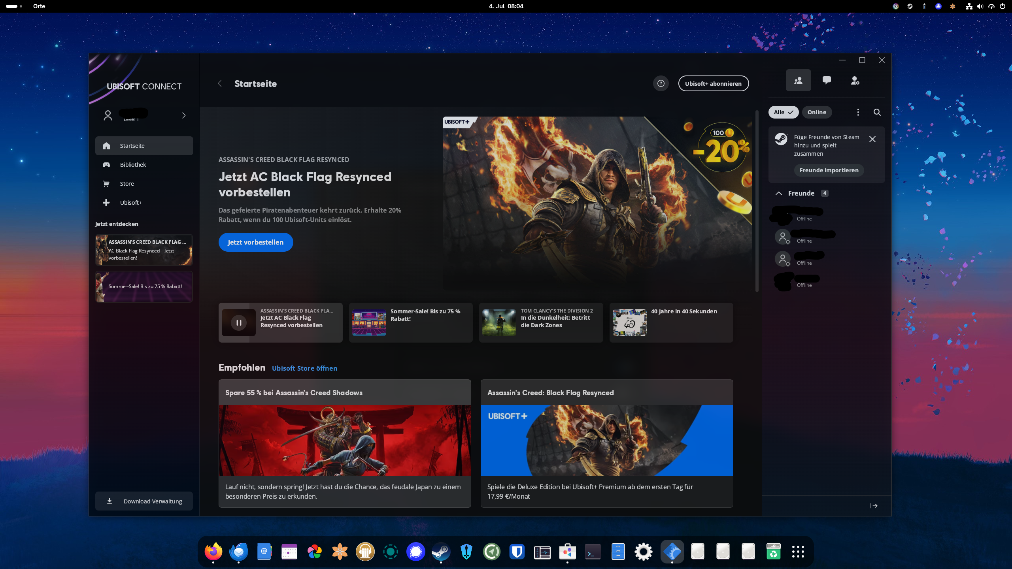This screenshot has width=1012, height=569.
Task: Click the Freunde importieren button
Action: click(829, 170)
